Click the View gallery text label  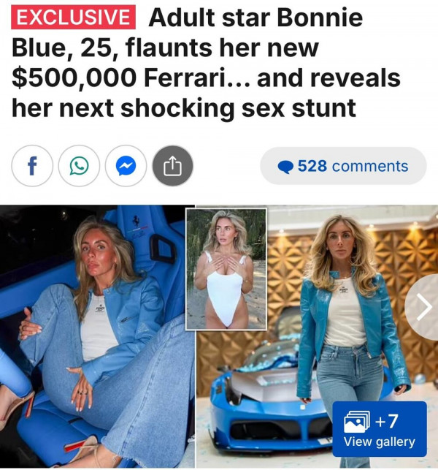coord(380,441)
